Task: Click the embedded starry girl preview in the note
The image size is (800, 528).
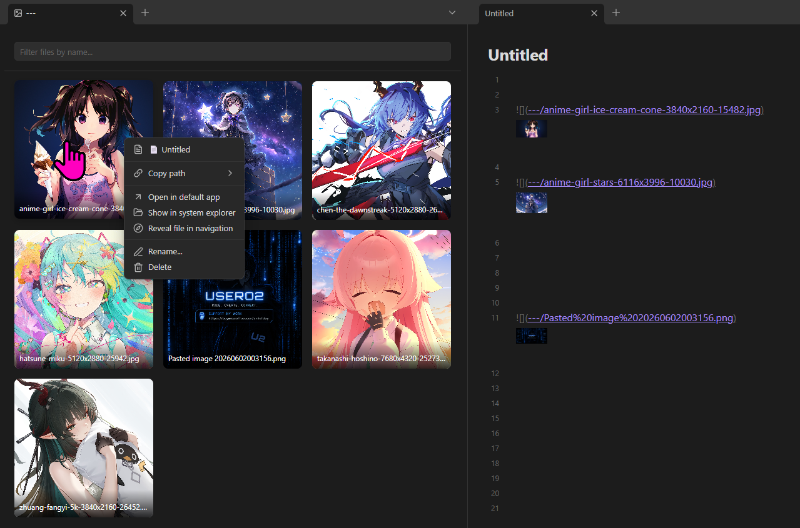Action: pyautogui.click(x=532, y=202)
